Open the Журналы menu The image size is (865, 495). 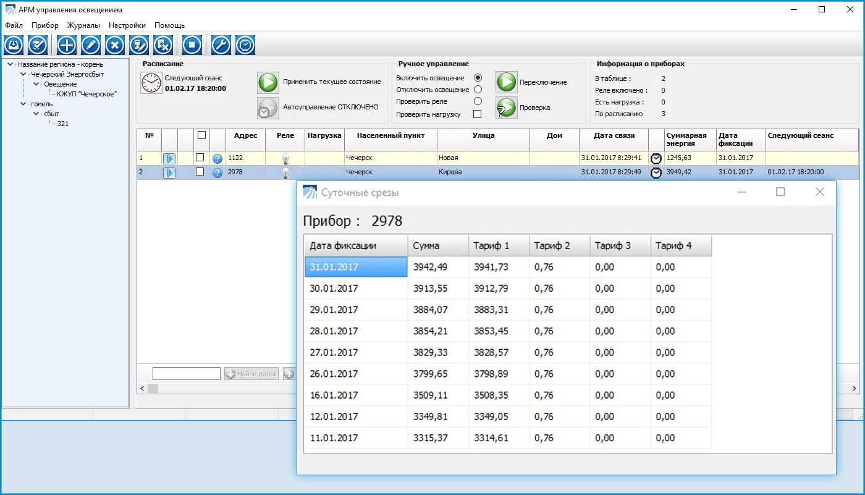(83, 25)
